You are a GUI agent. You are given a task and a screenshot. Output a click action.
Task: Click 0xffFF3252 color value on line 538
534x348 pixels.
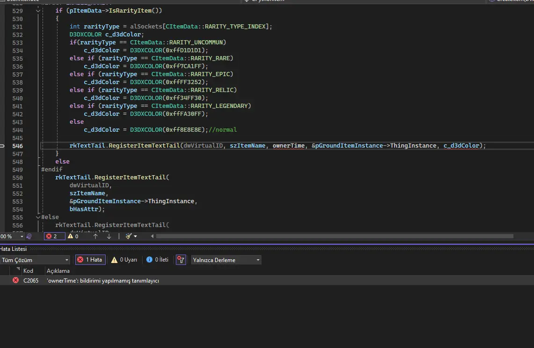183,82
